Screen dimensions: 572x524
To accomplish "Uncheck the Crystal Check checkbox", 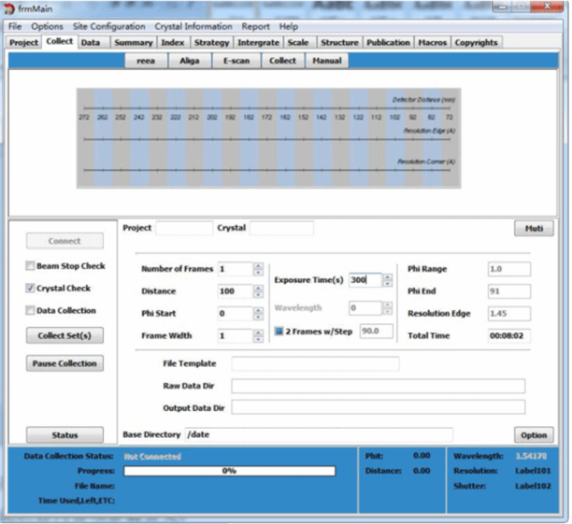I will coord(30,289).
